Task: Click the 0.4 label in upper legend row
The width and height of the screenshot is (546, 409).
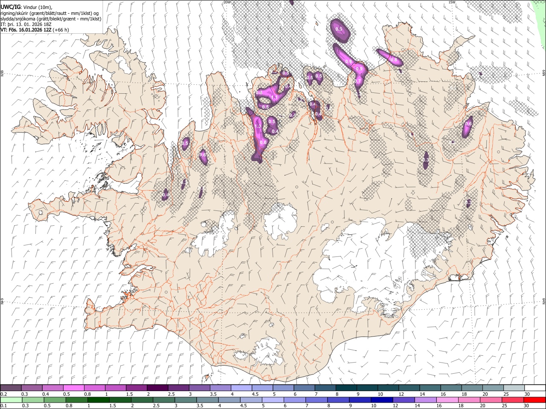Action: [x=45, y=394]
